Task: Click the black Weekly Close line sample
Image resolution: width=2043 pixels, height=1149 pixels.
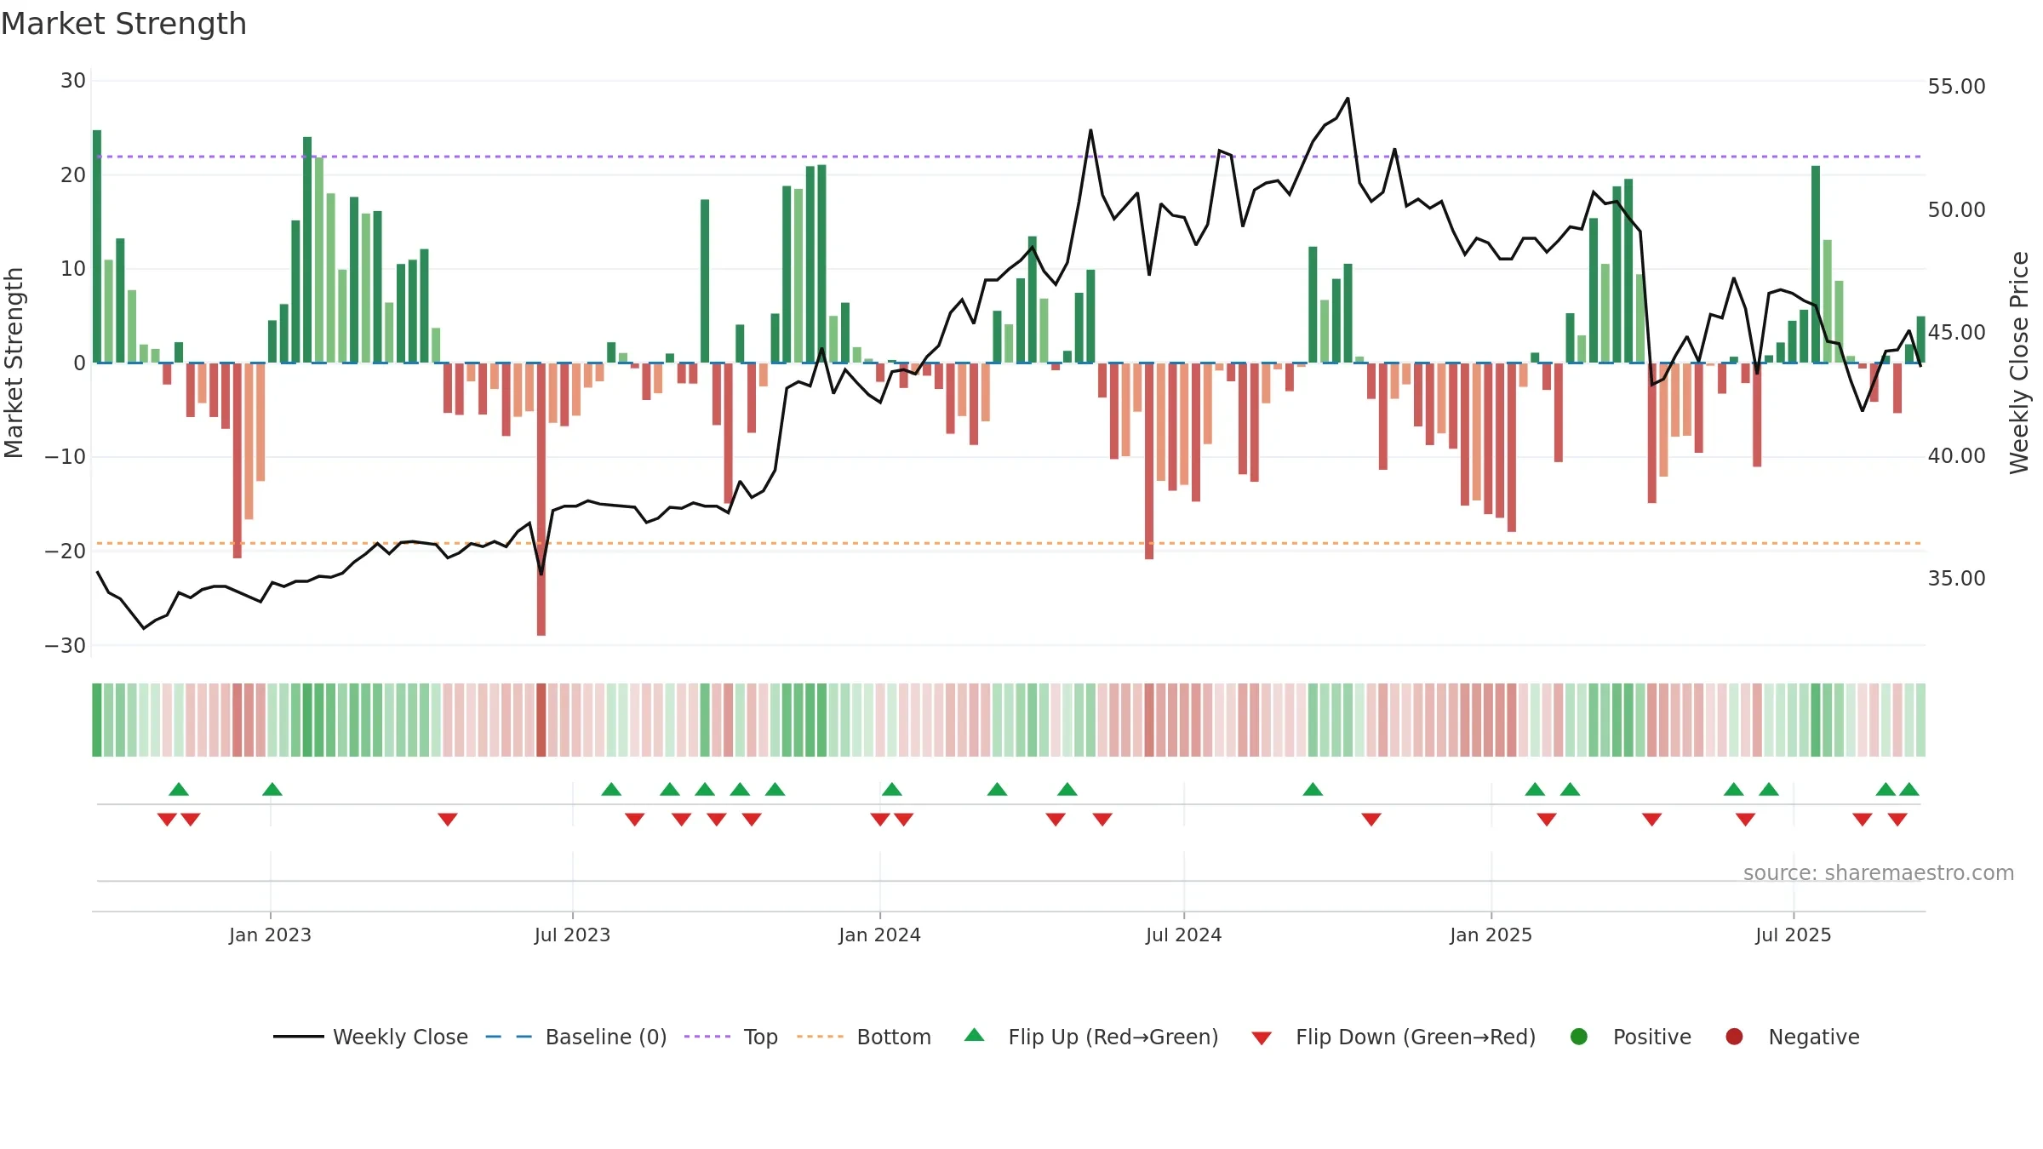Action: (x=299, y=1037)
